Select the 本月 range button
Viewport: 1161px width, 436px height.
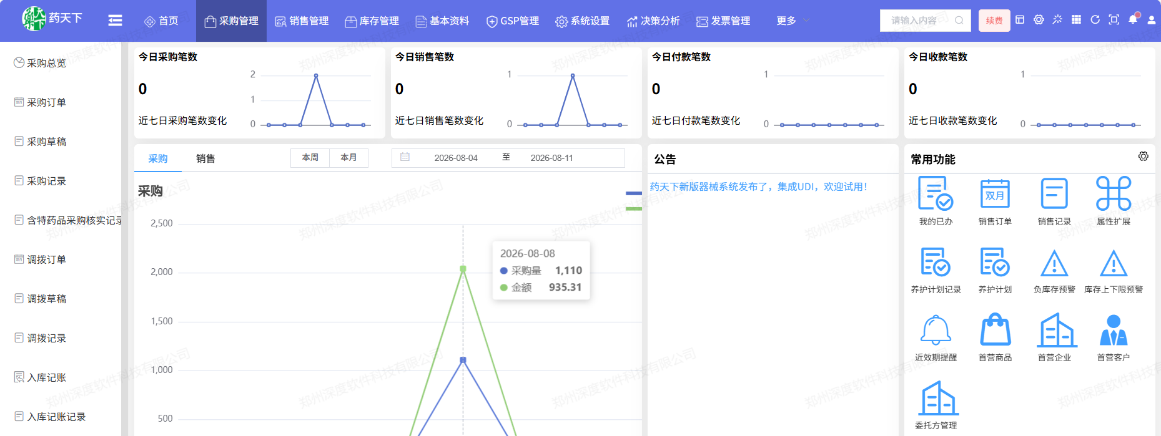pos(348,158)
